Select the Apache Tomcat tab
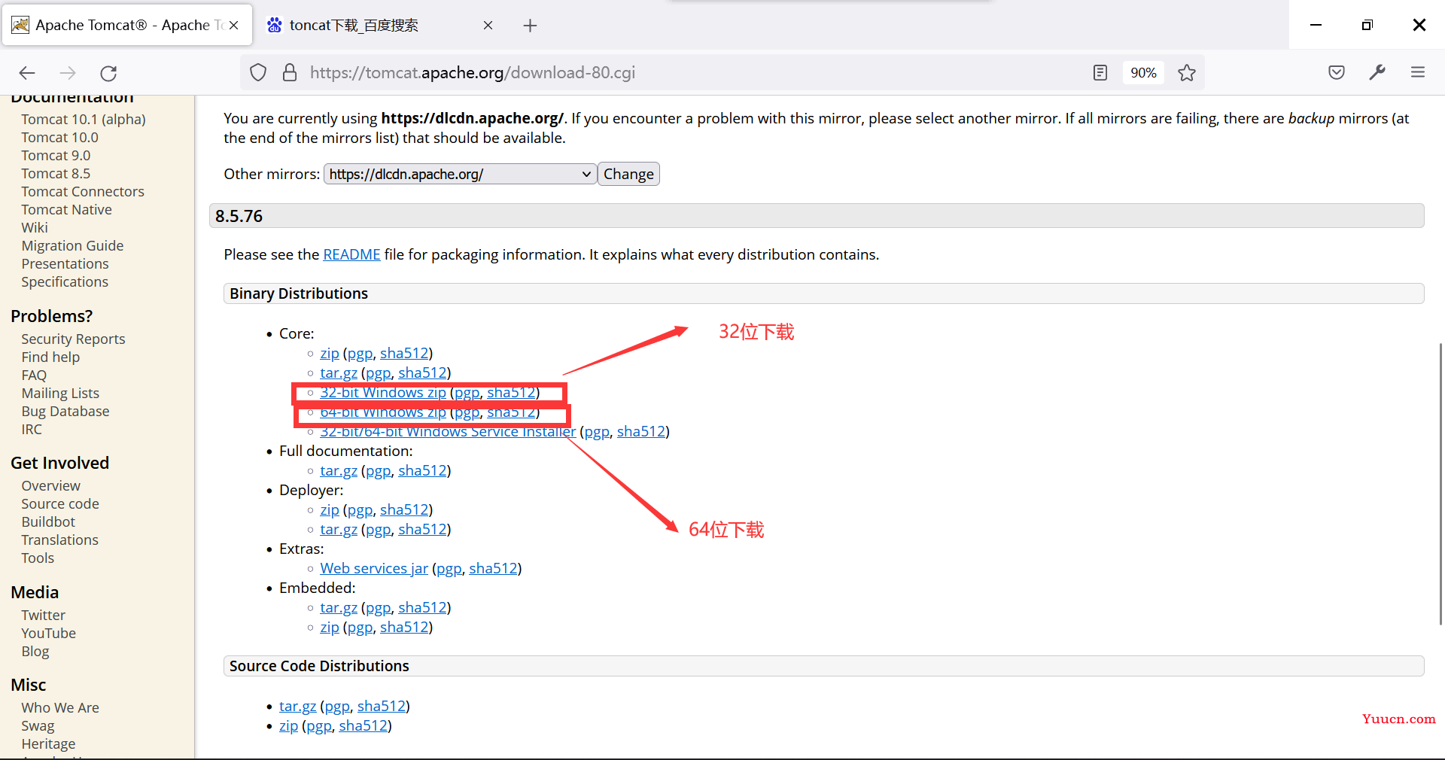Screen dimensions: 1445x760 (126, 26)
